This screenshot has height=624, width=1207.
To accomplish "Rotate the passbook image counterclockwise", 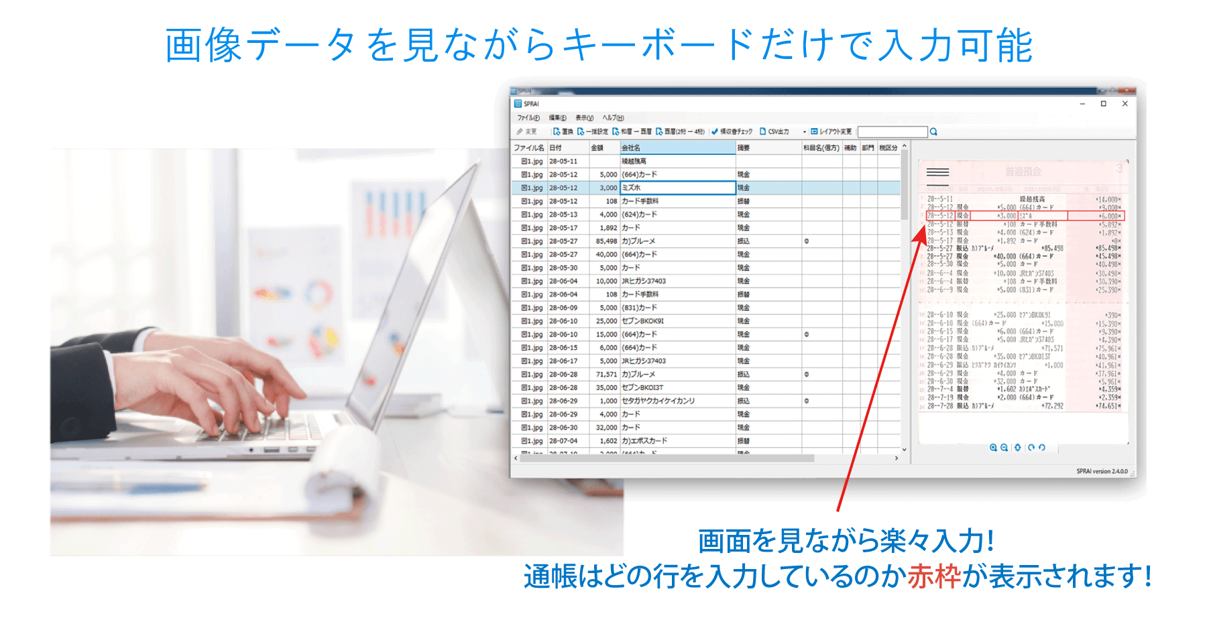I will [x=1041, y=448].
